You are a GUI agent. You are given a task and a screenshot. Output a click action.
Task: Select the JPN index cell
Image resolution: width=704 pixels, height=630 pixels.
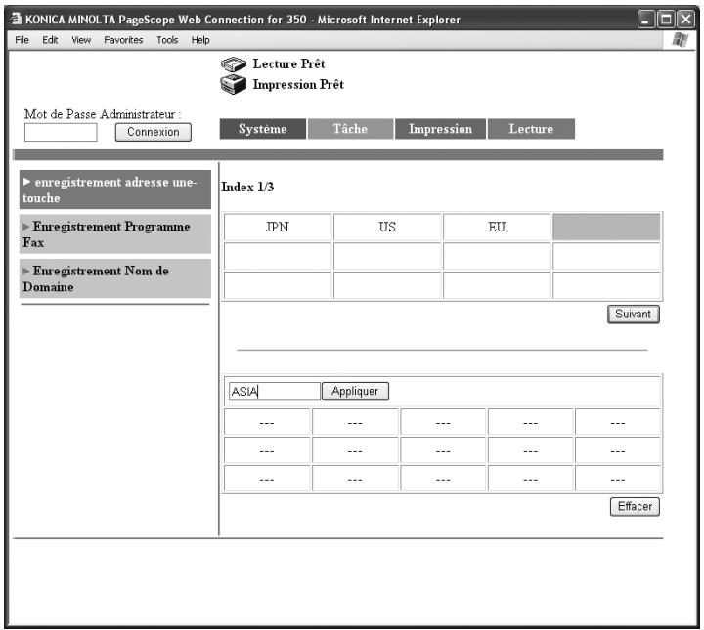tap(278, 227)
